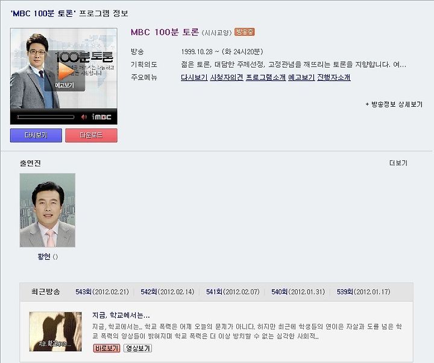Select episode 541회 (2012.02.07)
This screenshot has height=363, width=434.
233,292
